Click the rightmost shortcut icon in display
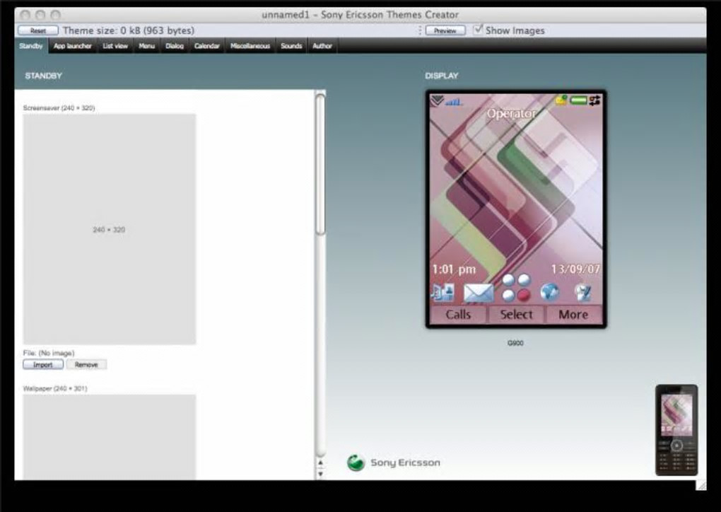Image resolution: width=721 pixels, height=512 pixels. (x=583, y=292)
